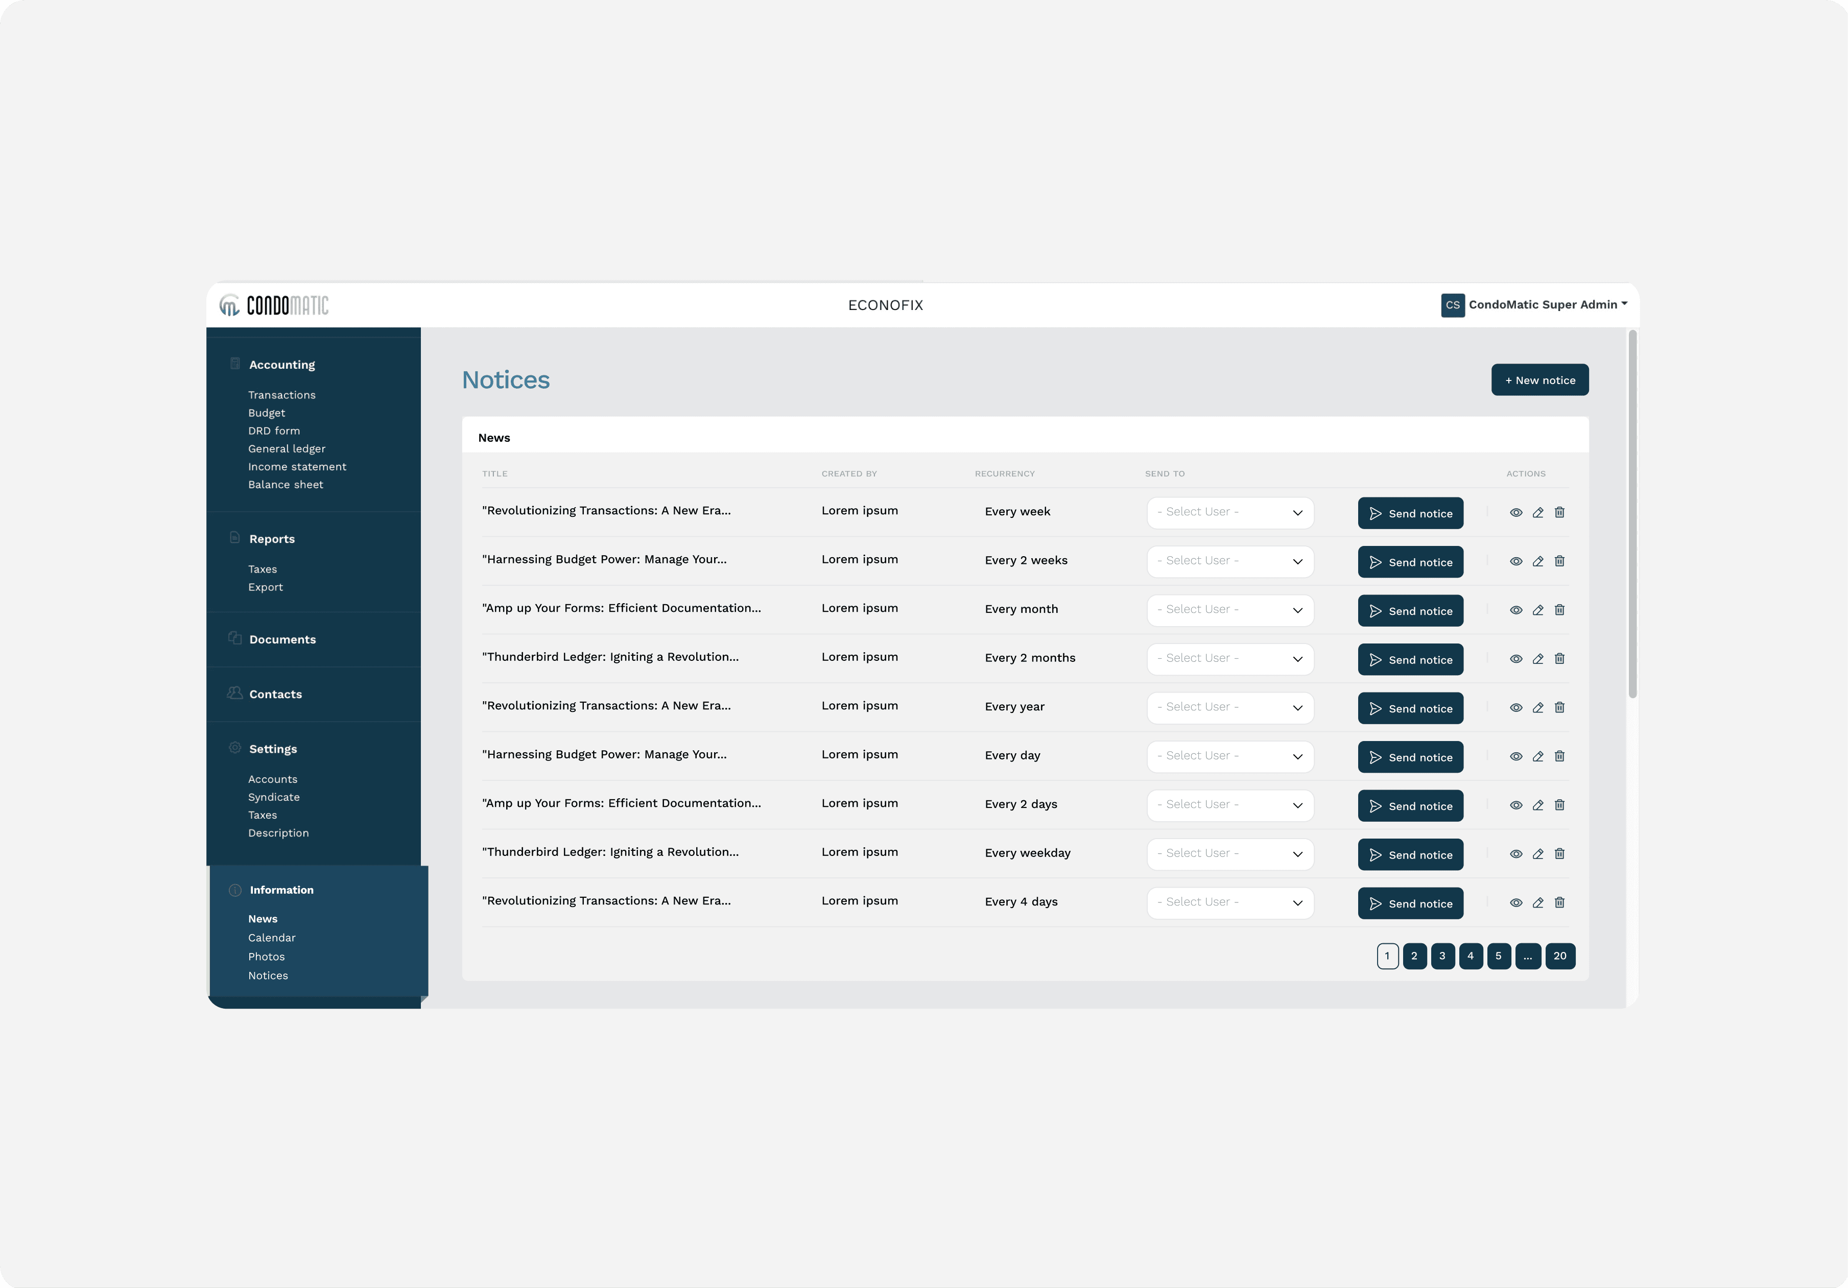Delete the Every week notice via trash icon

click(x=1559, y=513)
